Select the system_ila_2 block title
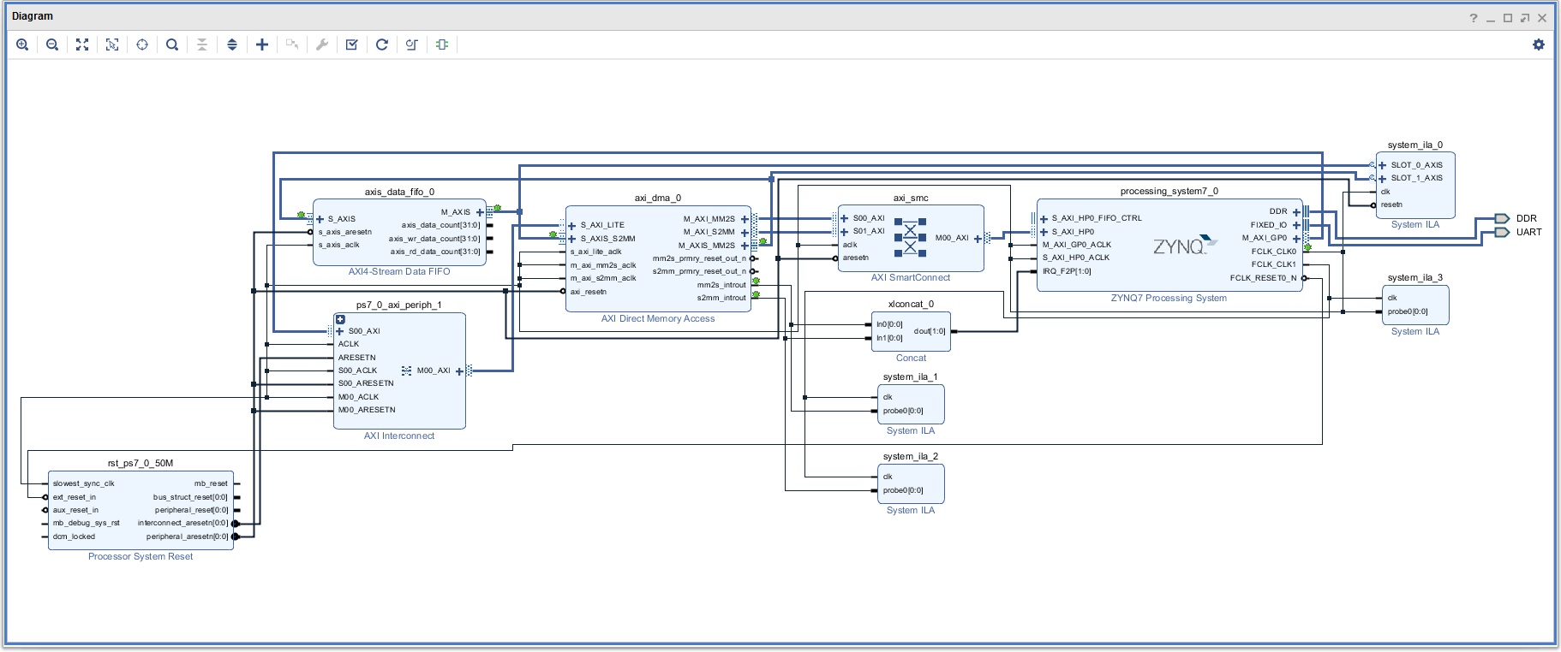1561x652 pixels. click(911, 456)
